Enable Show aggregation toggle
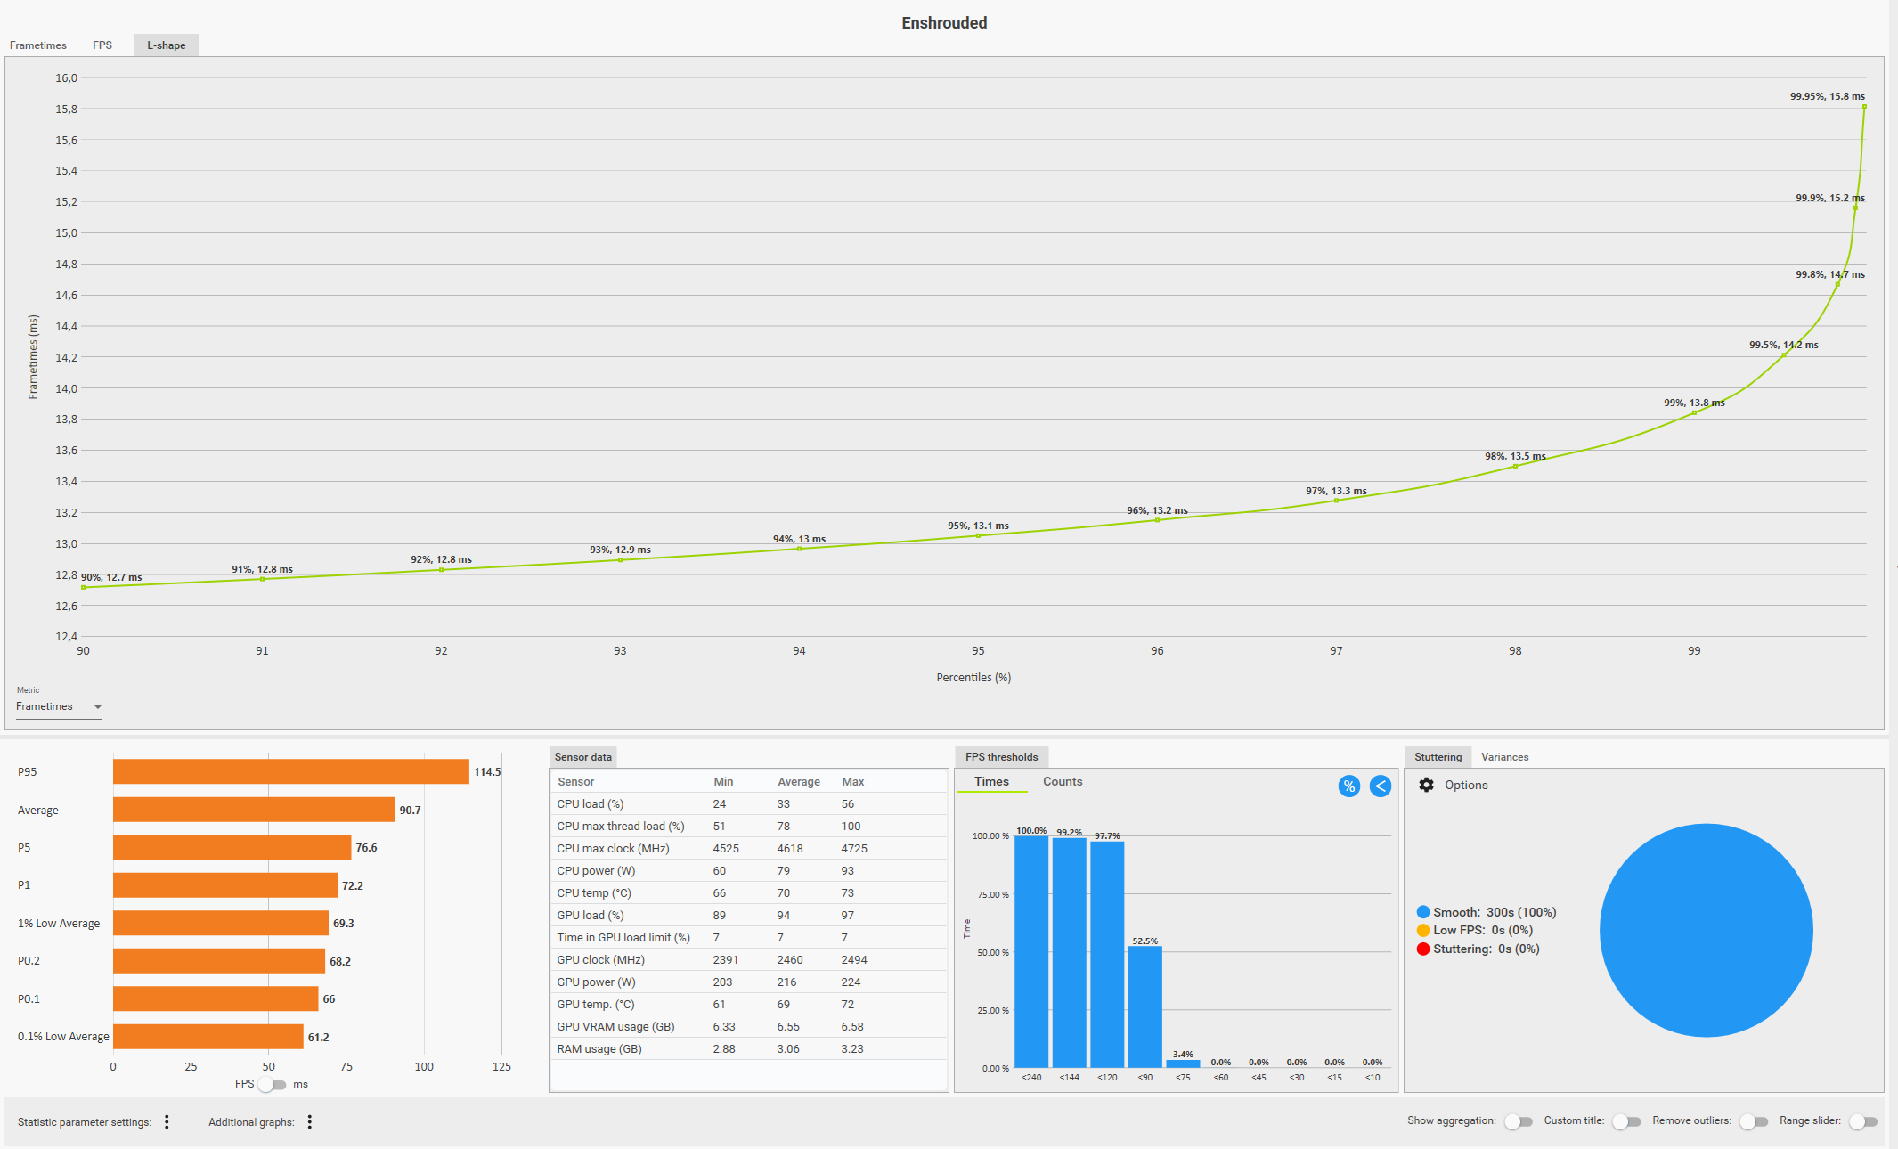 [1518, 1121]
